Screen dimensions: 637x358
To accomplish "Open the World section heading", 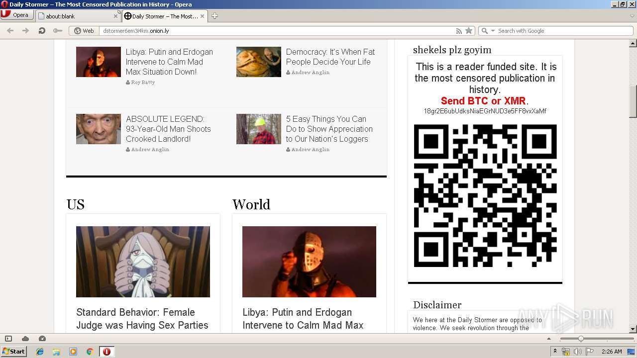I will pyautogui.click(x=251, y=204).
